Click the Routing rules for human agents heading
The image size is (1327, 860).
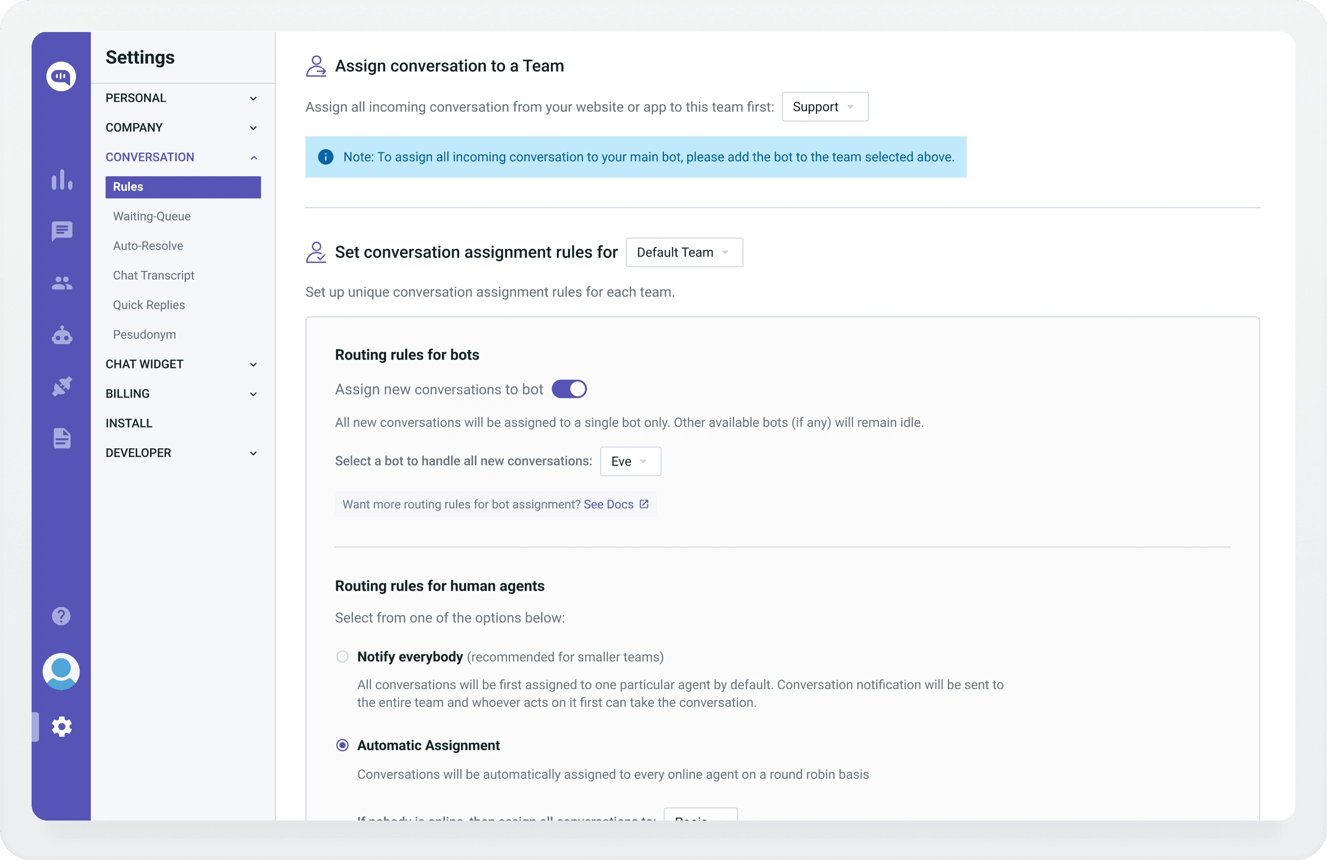coord(439,586)
